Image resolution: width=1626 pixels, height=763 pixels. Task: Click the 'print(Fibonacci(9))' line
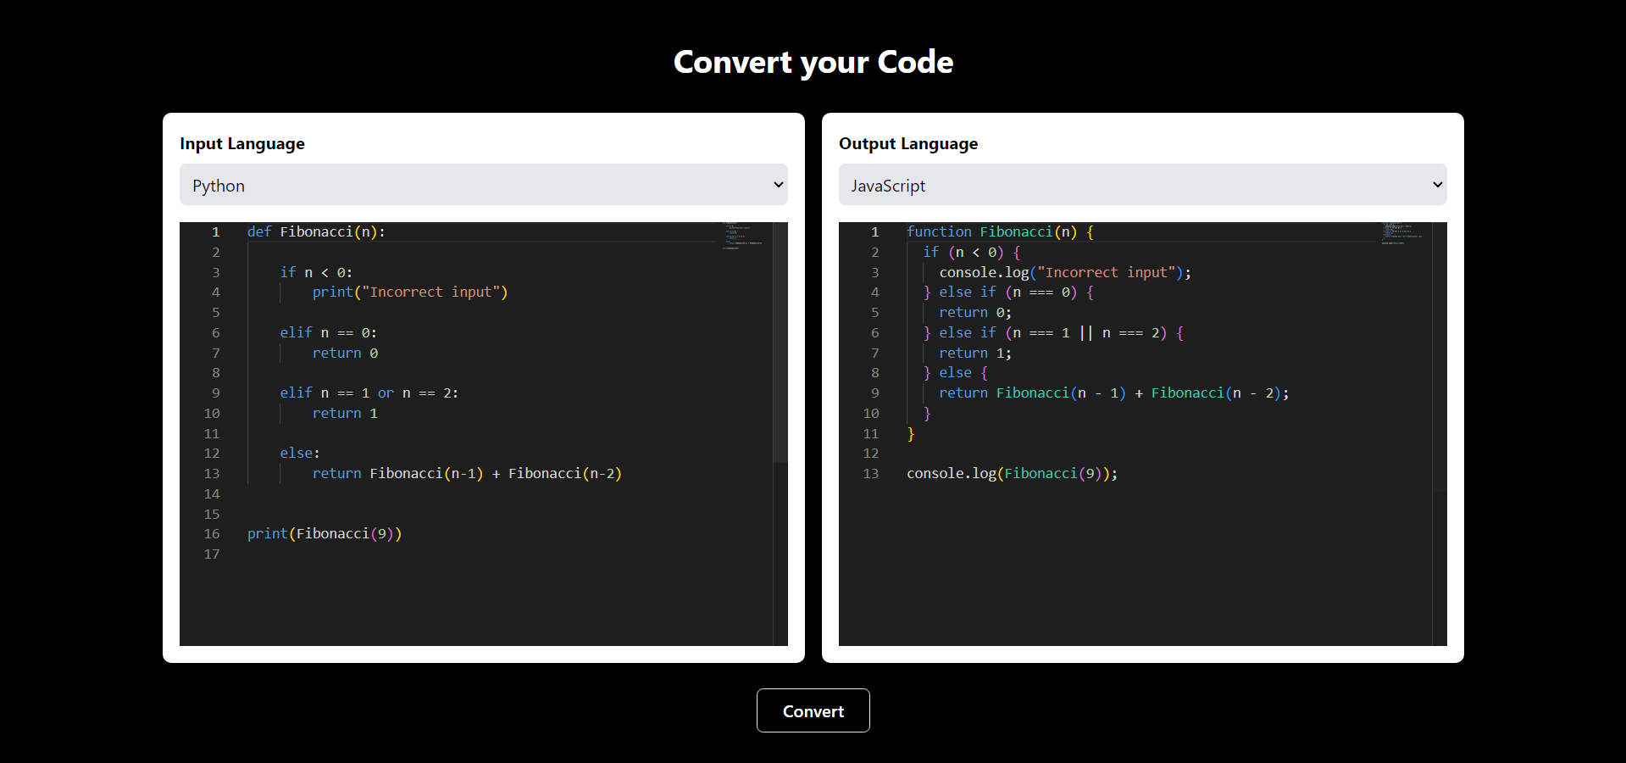click(x=325, y=534)
